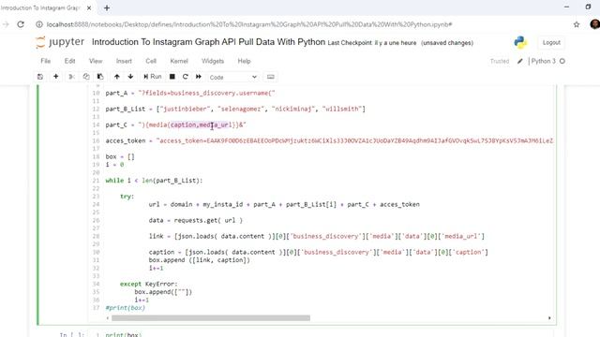Click the 'except KeyError:' line

tap(148, 284)
